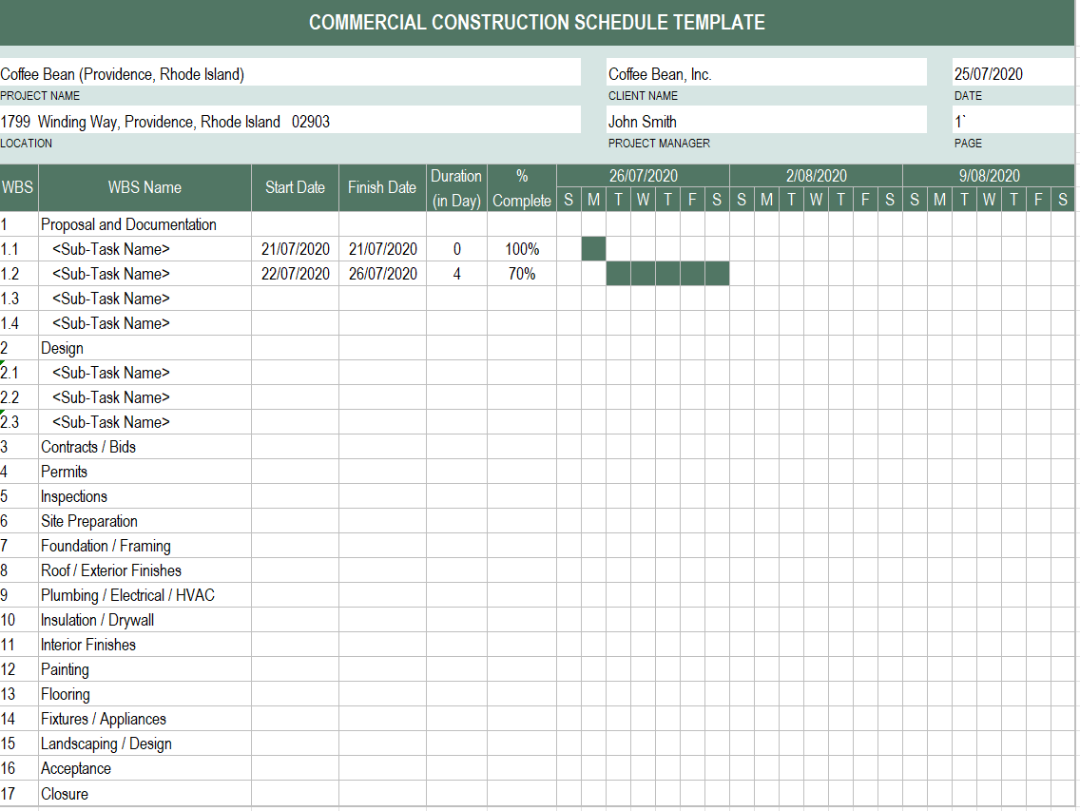Click project manager cell John Smith

(x=643, y=122)
